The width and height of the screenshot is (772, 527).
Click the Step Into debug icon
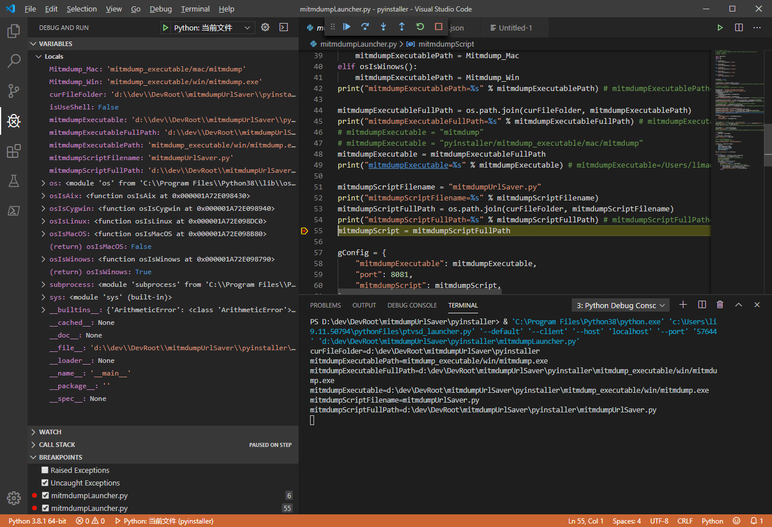[x=383, y=26]
